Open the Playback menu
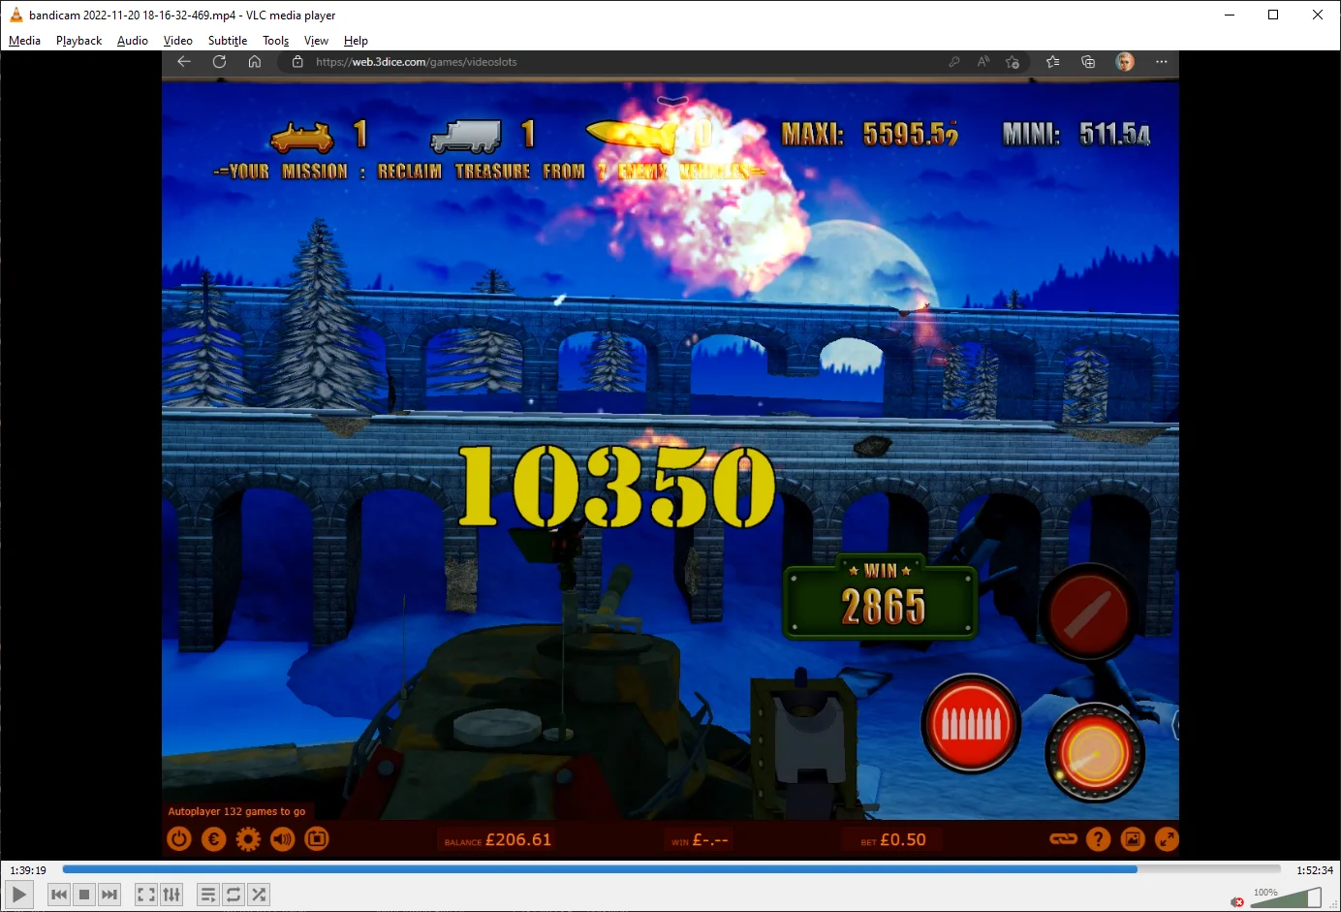 78,41
